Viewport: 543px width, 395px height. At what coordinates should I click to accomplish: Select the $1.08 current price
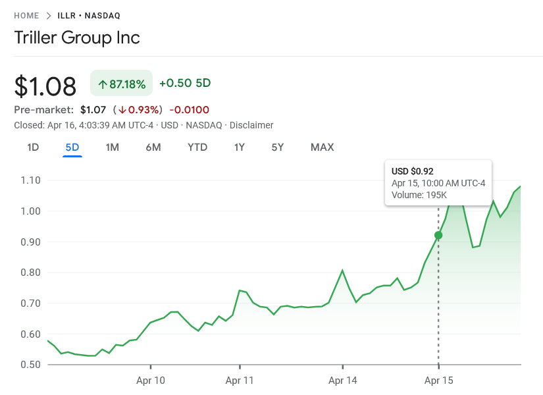coord(45,86)
